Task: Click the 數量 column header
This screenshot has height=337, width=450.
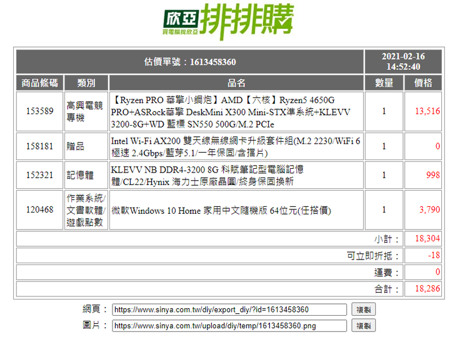Action: [384, 83]
